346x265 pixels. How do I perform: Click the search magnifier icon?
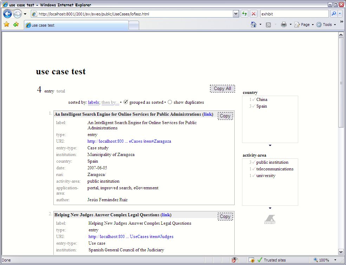334,14
